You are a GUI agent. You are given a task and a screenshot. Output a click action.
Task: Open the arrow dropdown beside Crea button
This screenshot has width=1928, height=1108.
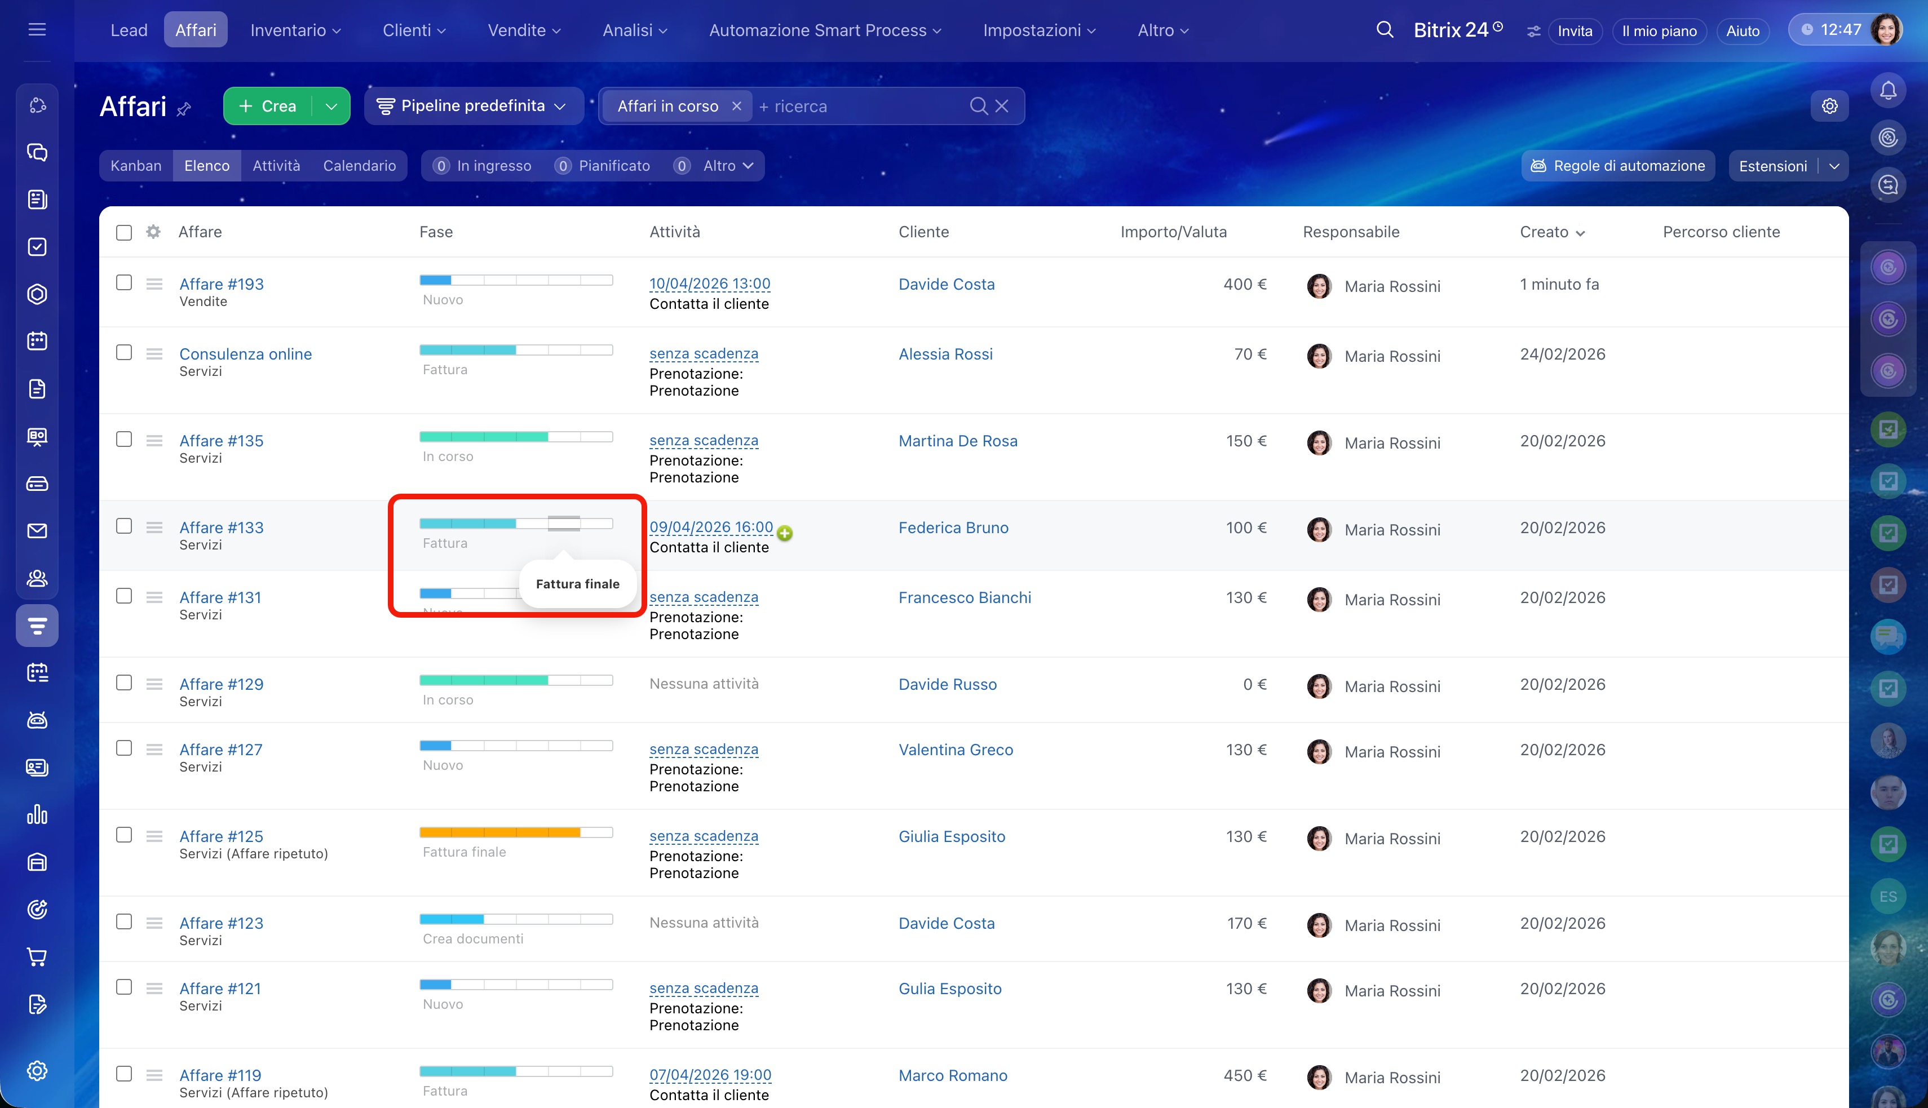coord(331,106)
